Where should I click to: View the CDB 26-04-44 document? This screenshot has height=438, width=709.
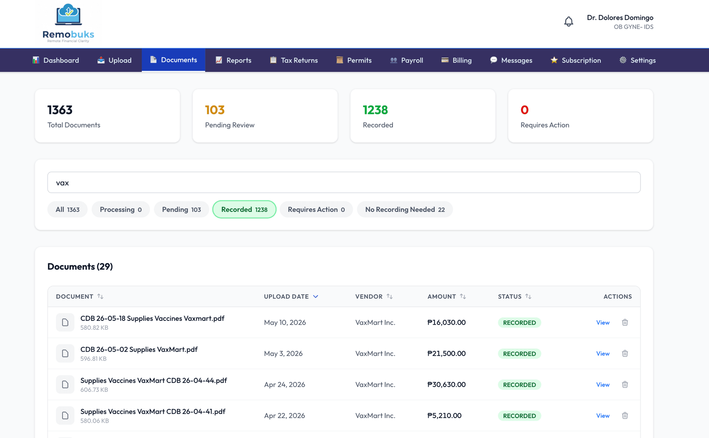[603, 384]
